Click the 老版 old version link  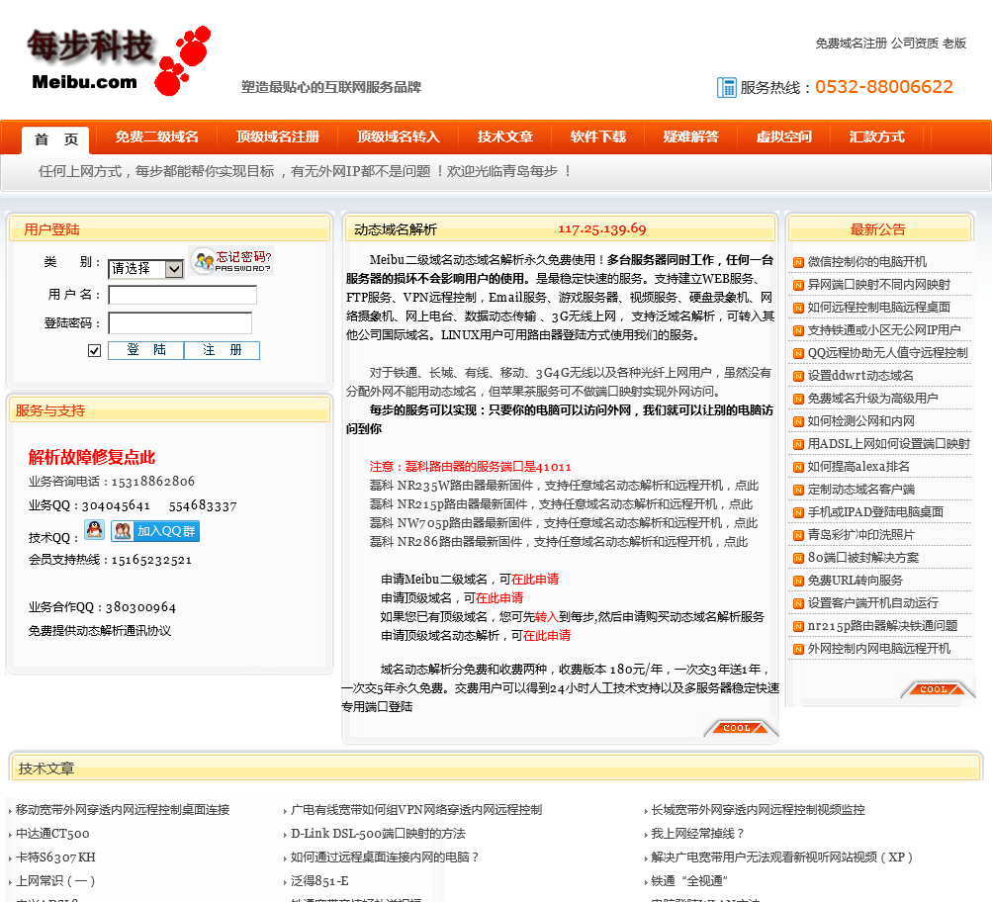[954, 44]
